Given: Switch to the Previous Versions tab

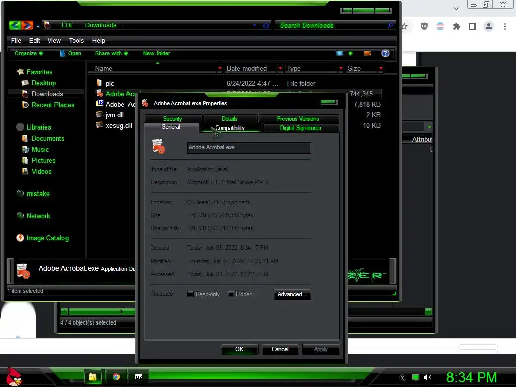Looking at the screenshot, I should (x=298, y=119).
